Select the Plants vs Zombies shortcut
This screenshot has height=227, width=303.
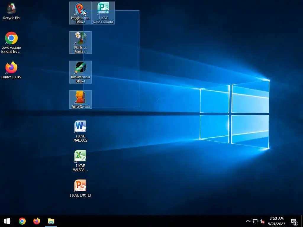click(x=80, y=43)
